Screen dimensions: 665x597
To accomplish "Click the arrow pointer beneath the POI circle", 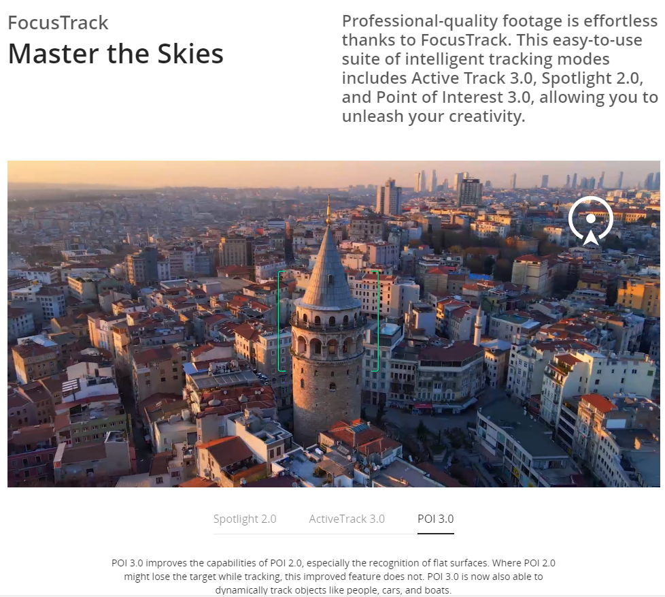I will click(591, 238).
